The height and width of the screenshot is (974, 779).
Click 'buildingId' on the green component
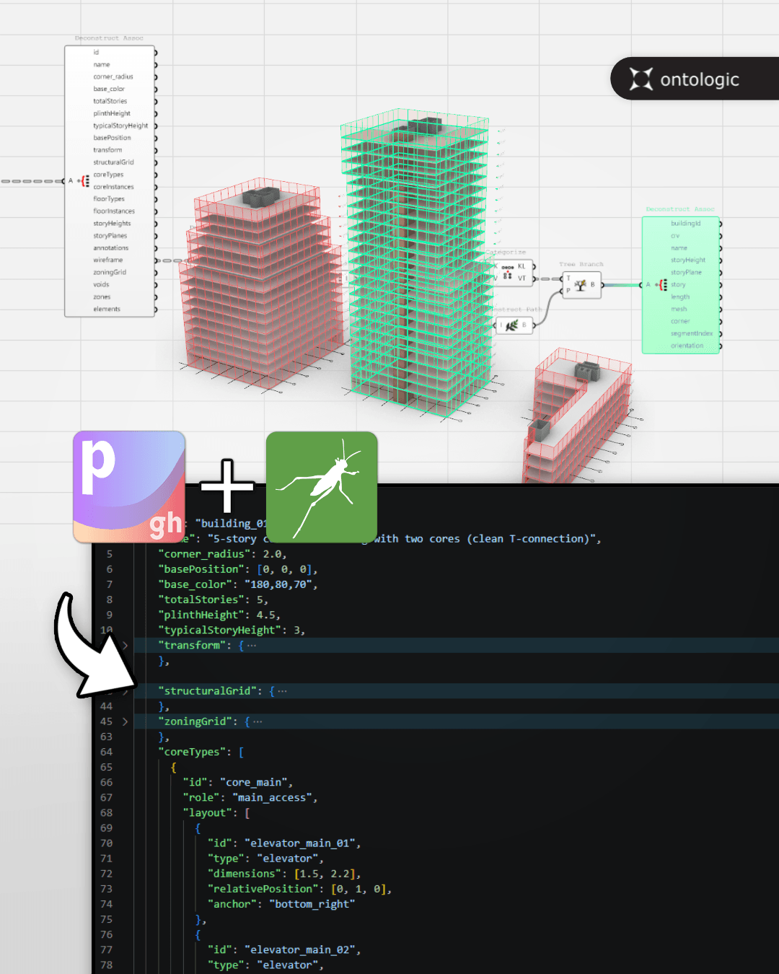(685, 224)
